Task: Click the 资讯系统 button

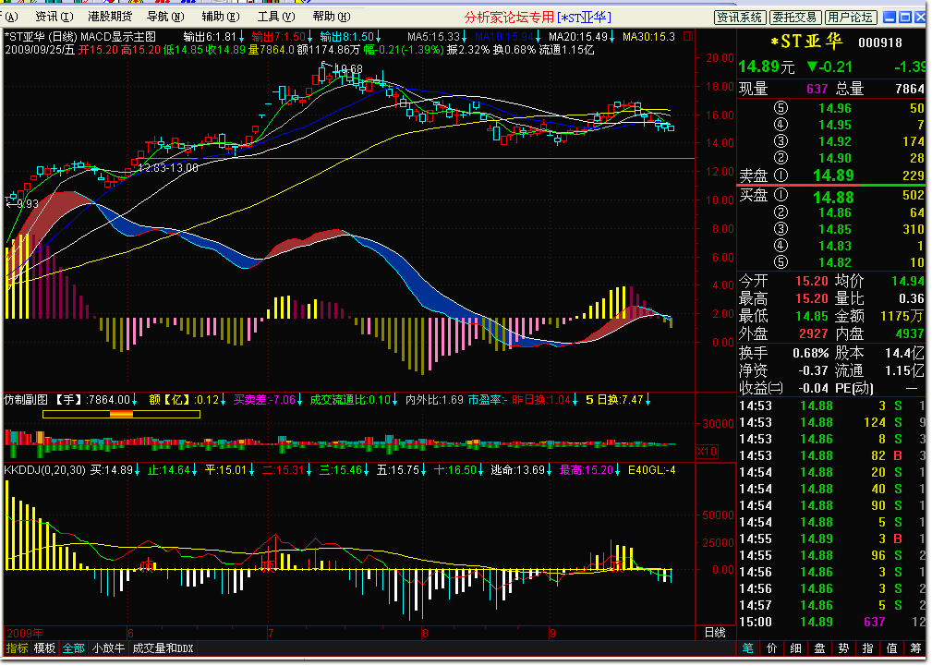Action: pyautogui.click(x=740, y=18)
